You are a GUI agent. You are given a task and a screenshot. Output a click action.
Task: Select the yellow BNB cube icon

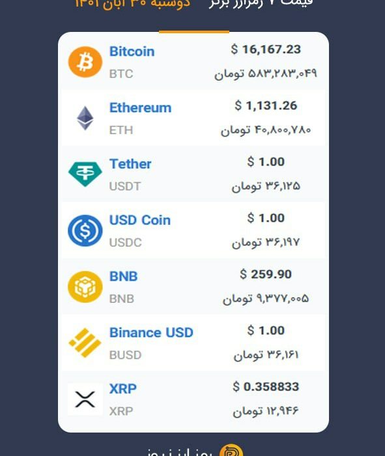coord(85,287)
